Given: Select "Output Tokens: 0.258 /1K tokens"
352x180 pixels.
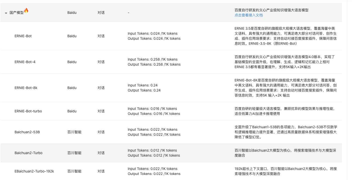Looking at the screenshot, I should click(154, 64).
